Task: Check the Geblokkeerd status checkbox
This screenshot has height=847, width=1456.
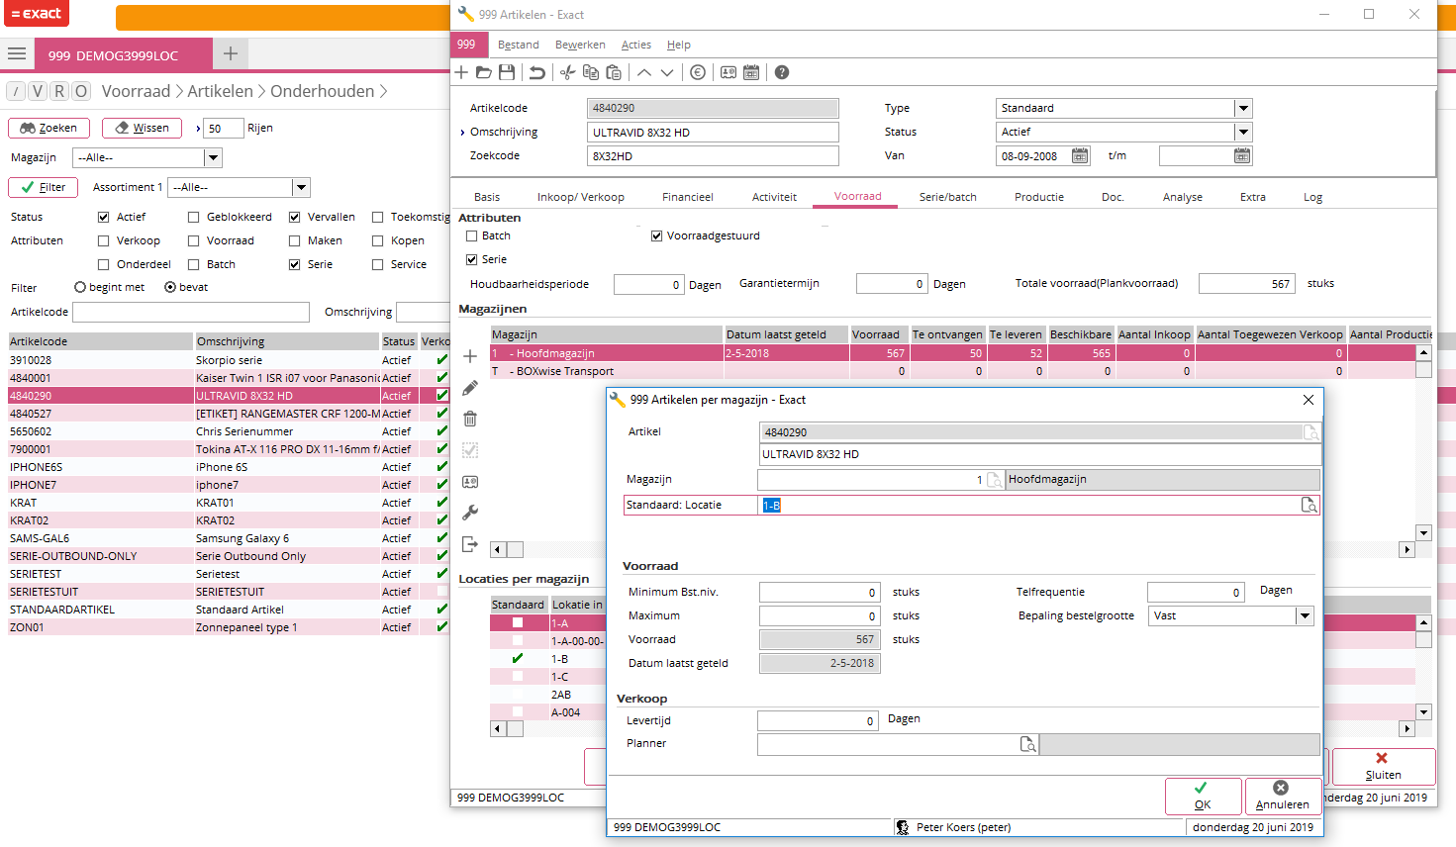Action: click(x=194, y=217)
